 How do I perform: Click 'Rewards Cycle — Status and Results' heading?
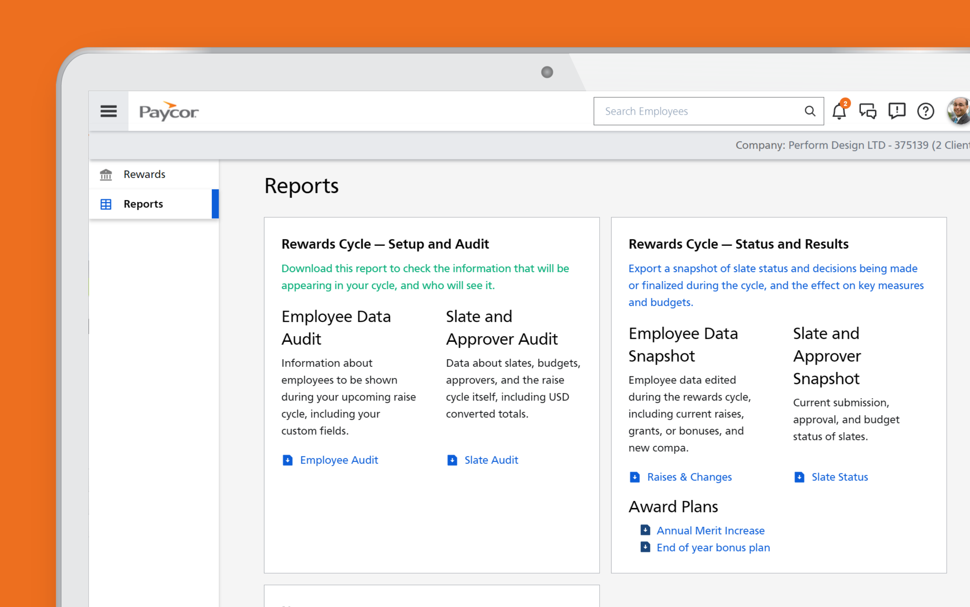(738, 244)
